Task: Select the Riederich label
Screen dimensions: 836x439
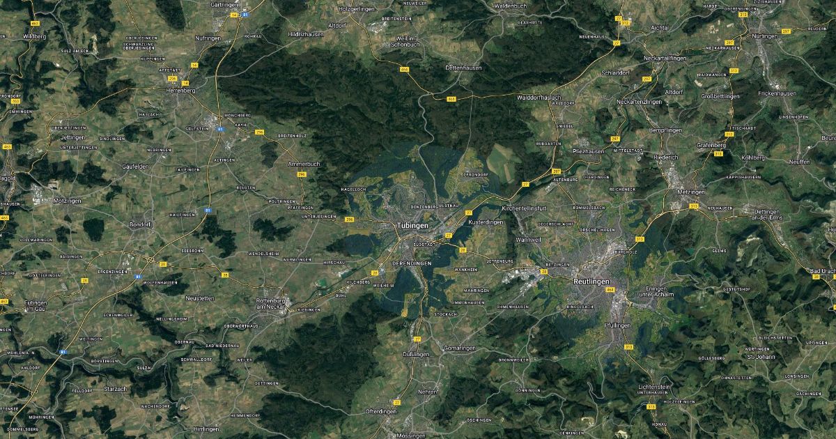Action: 666,157
